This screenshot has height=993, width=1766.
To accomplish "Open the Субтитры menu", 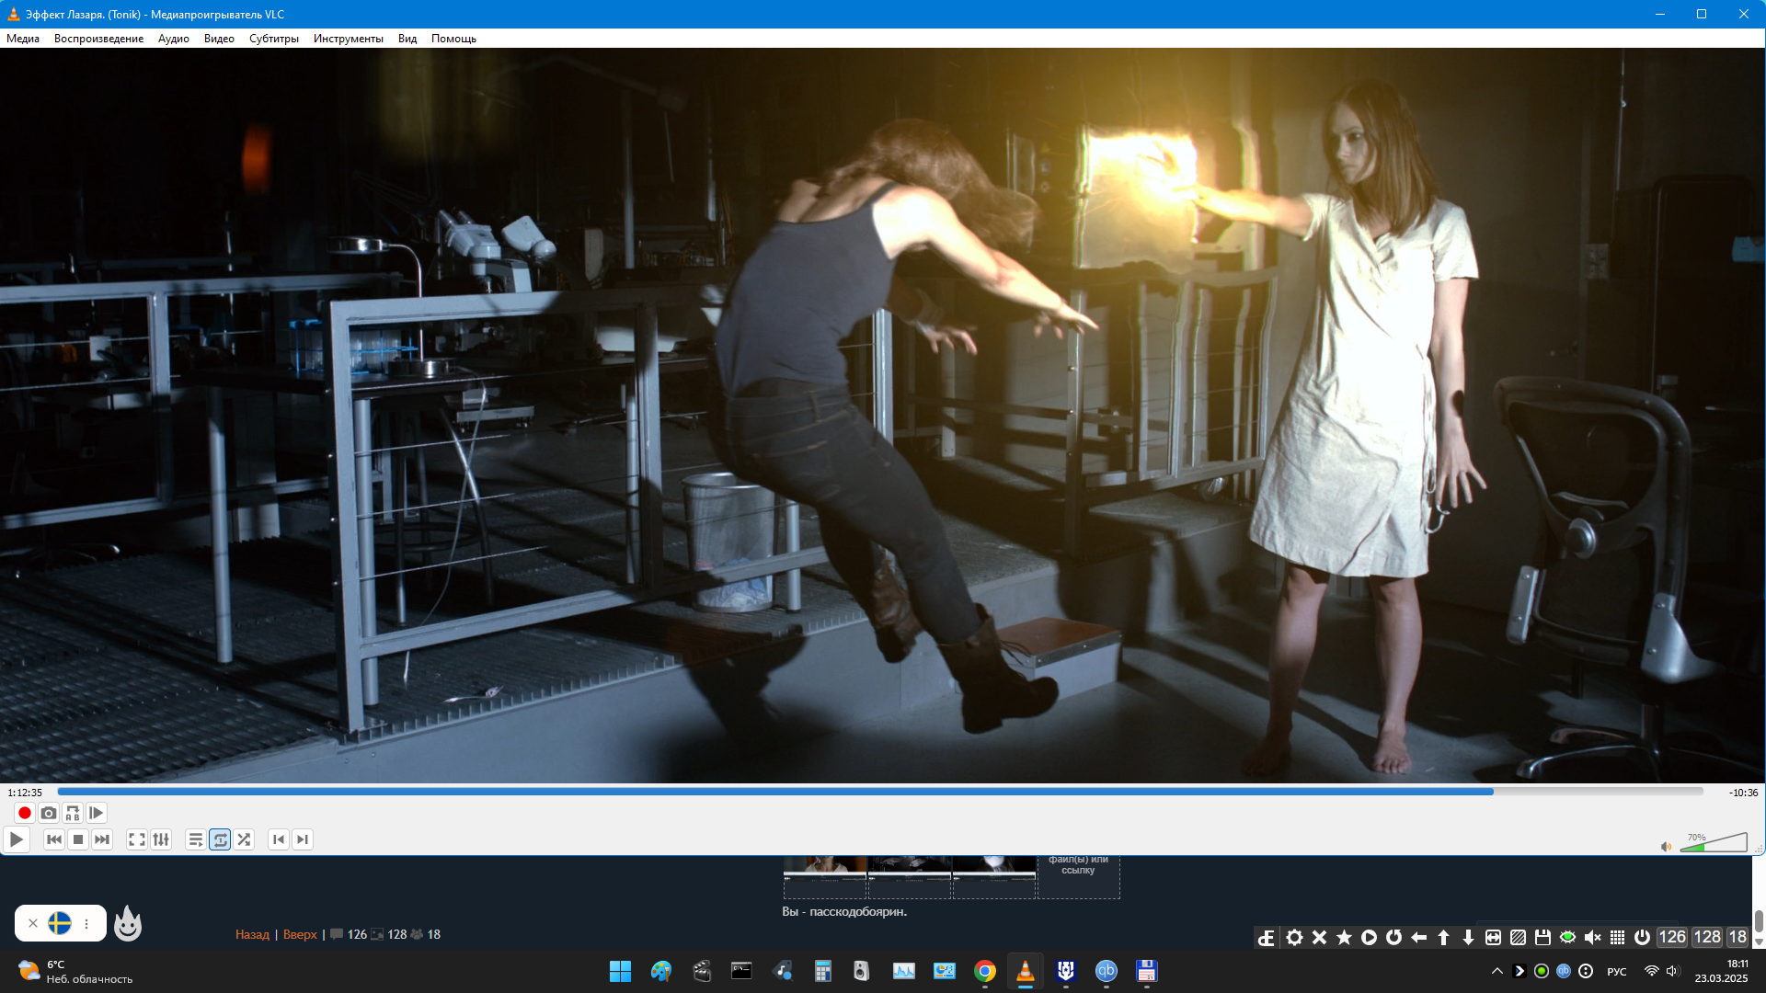I will click(x=274, y=39).
